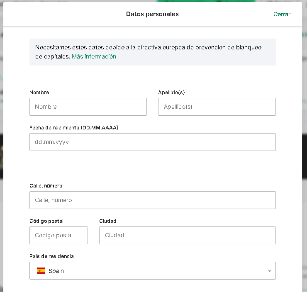Click the Apellido(s) text box
The height and width of the screenshot is (292, 307).
pyautogui.click(x=217, y=107)
